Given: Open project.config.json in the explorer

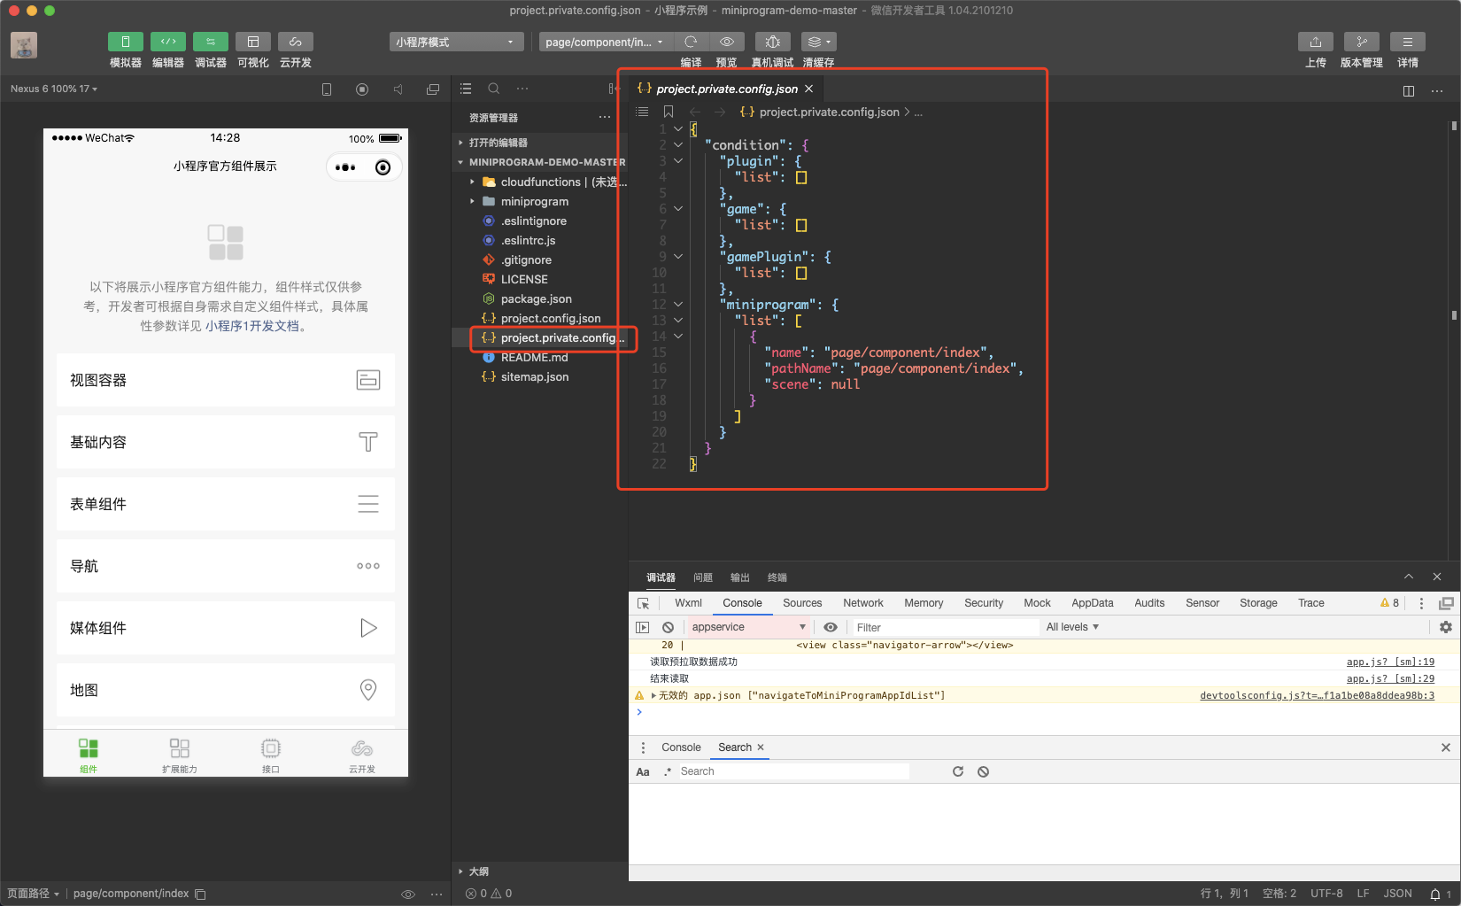Looking at the screenshot, I should [x=540, y=318].
